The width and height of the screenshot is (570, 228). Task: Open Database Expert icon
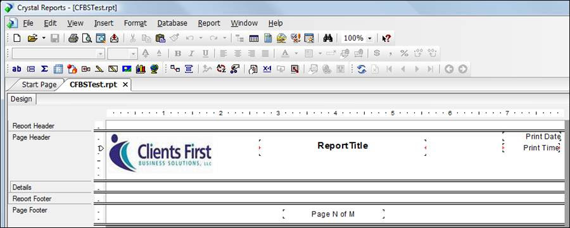175,69
